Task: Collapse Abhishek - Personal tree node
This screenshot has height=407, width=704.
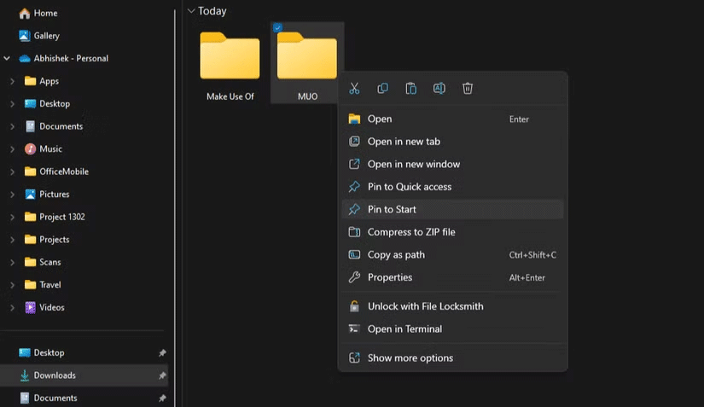Action: pyautogui.click(x=7, y=58)
